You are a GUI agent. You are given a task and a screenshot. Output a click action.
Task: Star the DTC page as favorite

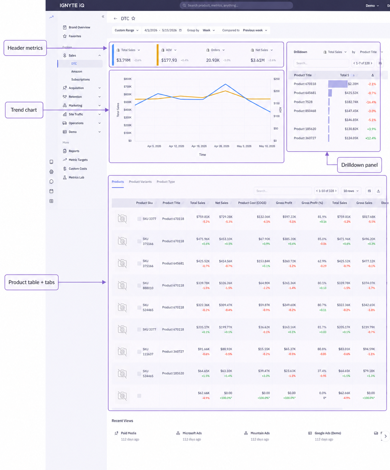click(x=133, y=18)
